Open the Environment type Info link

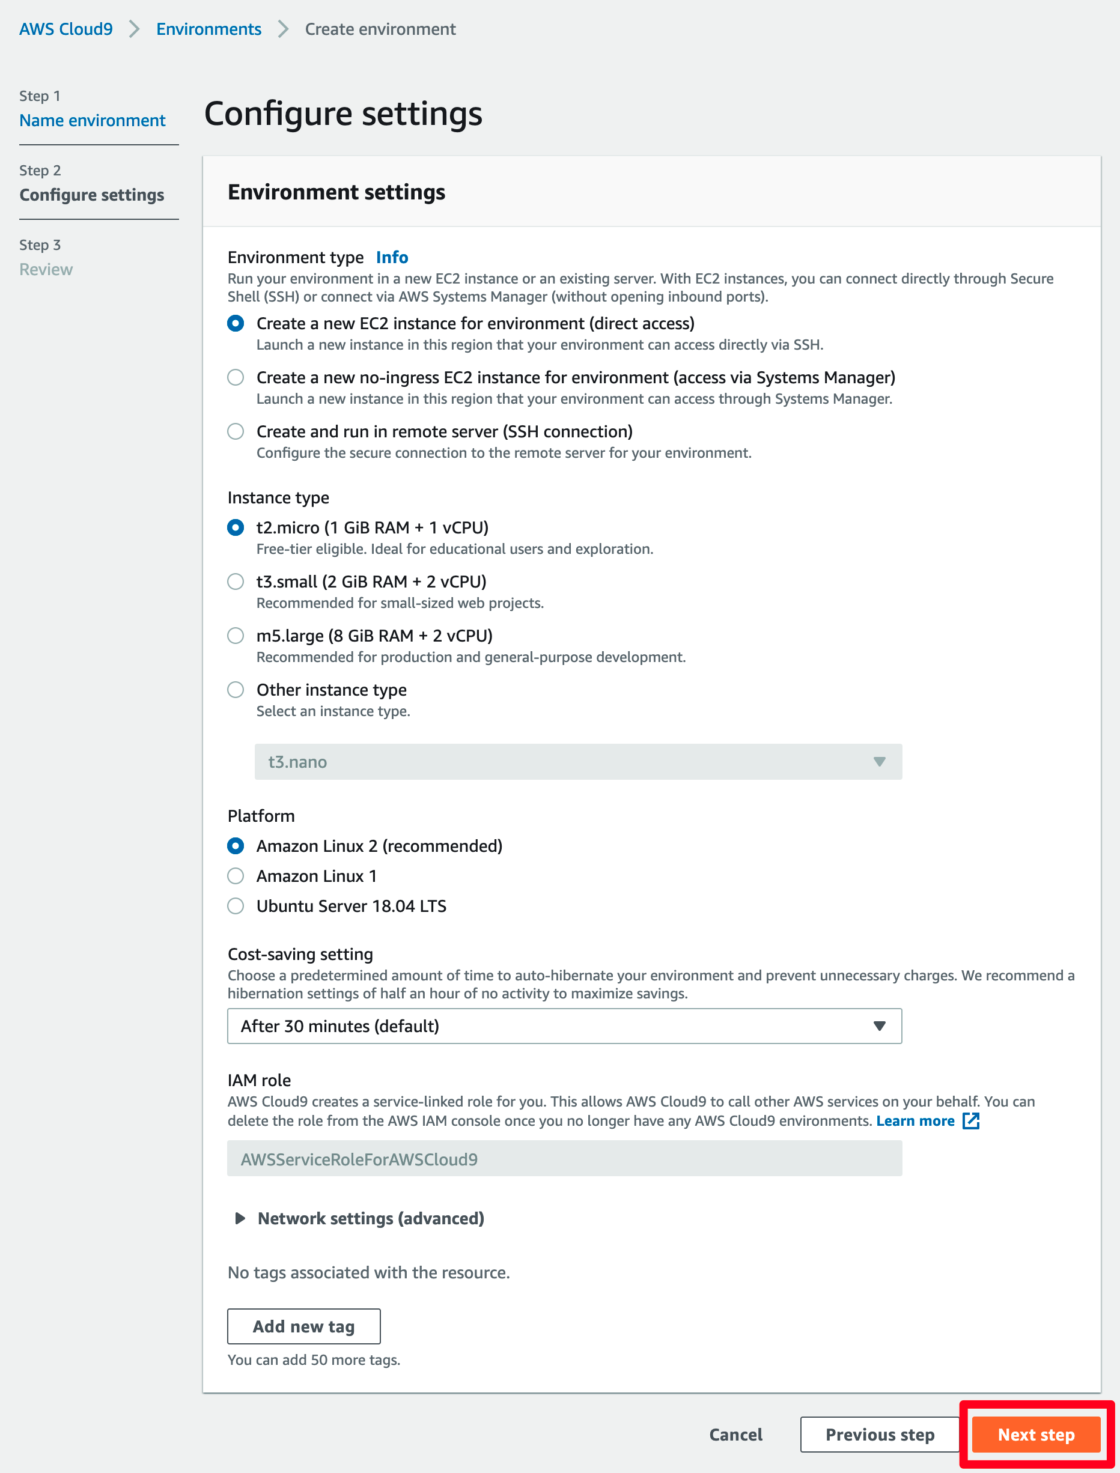pyautogui.click(x=392, y=257)
